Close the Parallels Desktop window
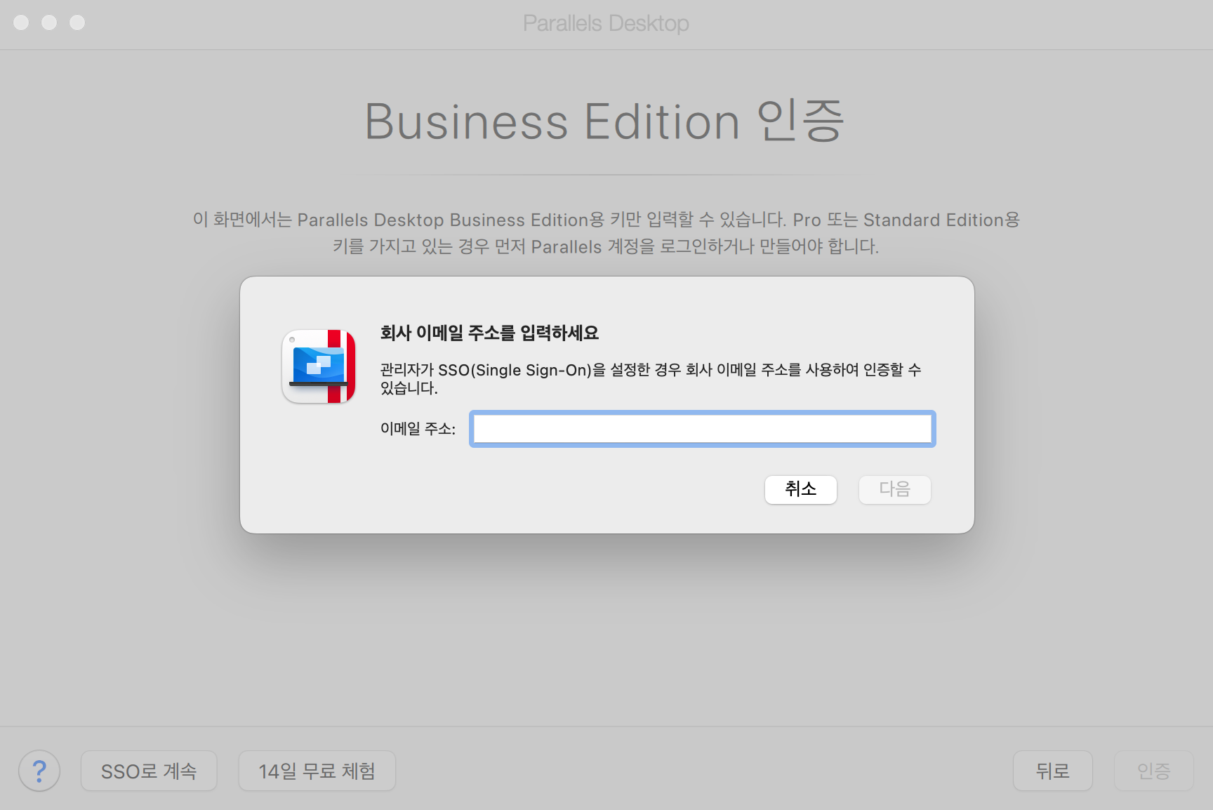 21,22
